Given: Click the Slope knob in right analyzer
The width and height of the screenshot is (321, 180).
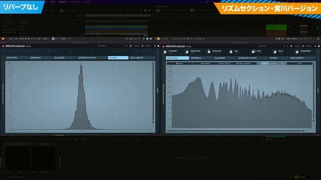Looking at the screenshot, I should coord(253,52).
